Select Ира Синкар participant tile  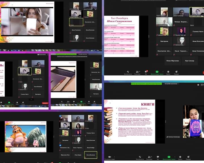click(x=190, y=61)
